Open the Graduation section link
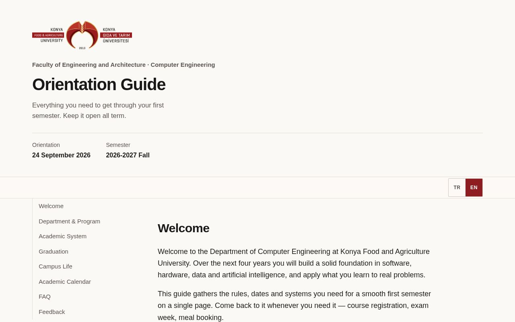 pyautogui.click(x=54, y=252)
